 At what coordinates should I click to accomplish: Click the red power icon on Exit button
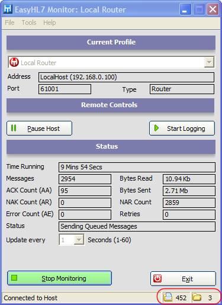(x=157, y=278)
